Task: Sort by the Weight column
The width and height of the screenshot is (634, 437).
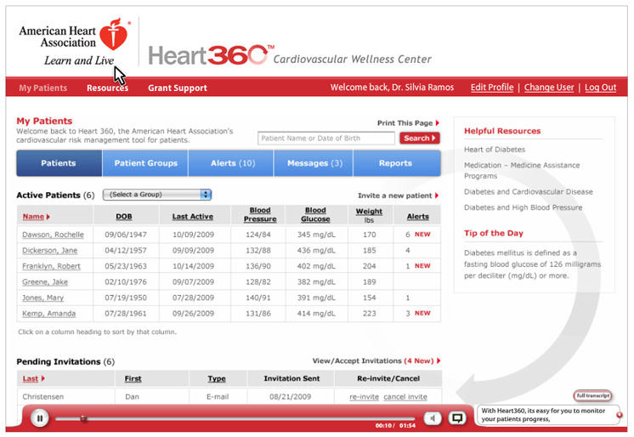Action: (369, 211)
